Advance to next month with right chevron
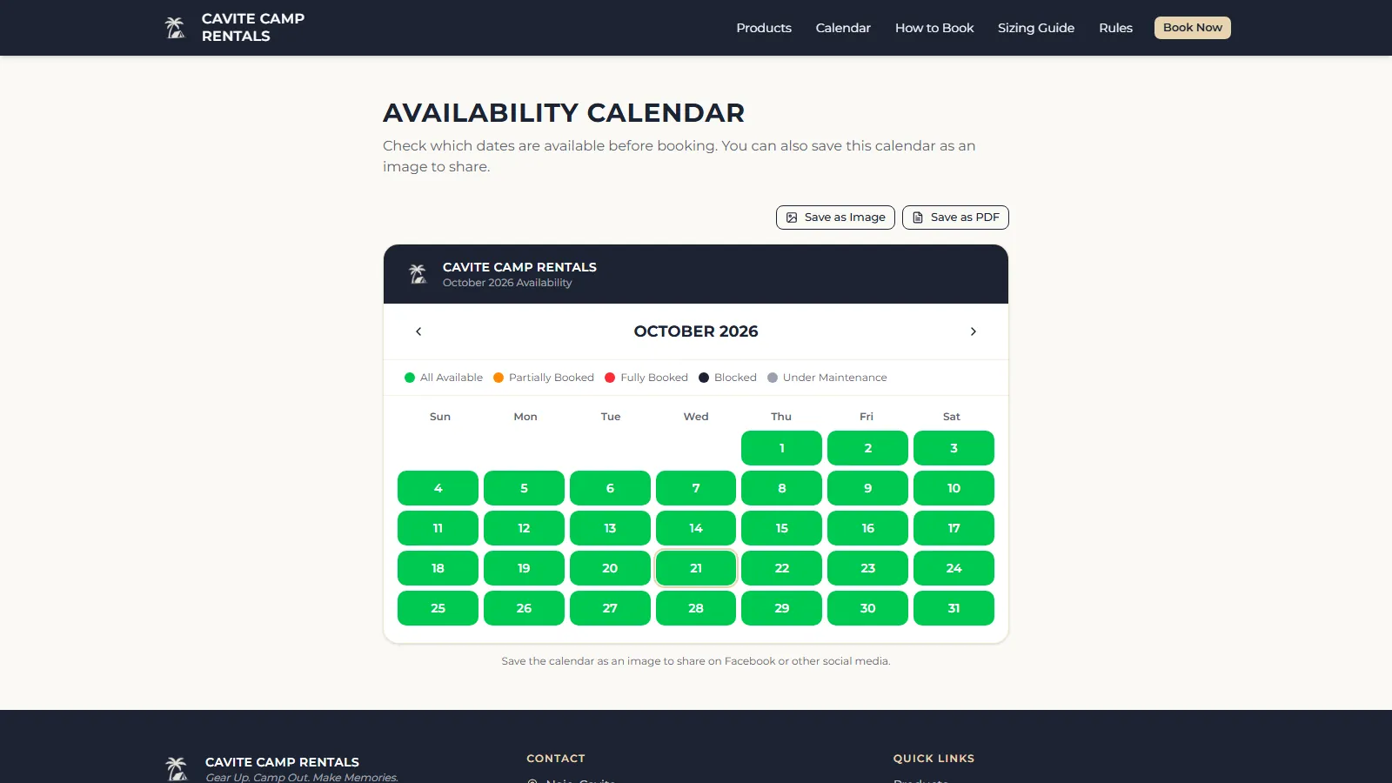Image resolution: width=1392 pixels, height=783 pixels. tap(974, 331)
